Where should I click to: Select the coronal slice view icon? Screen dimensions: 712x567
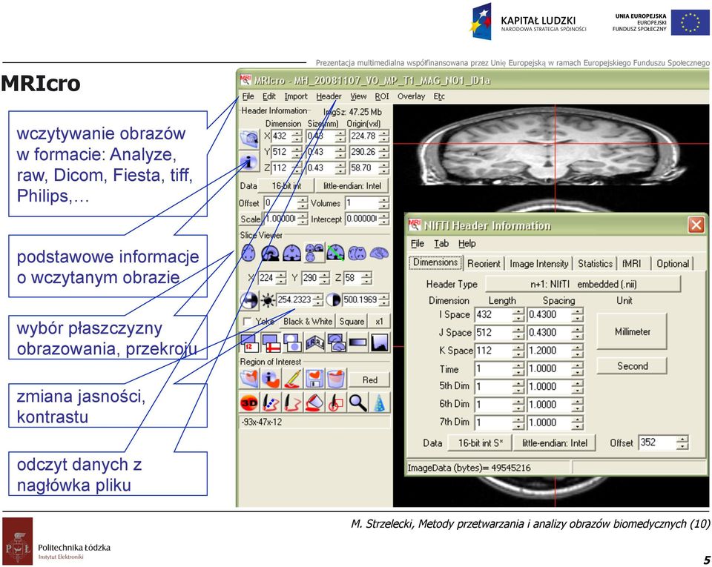[292, 253]
